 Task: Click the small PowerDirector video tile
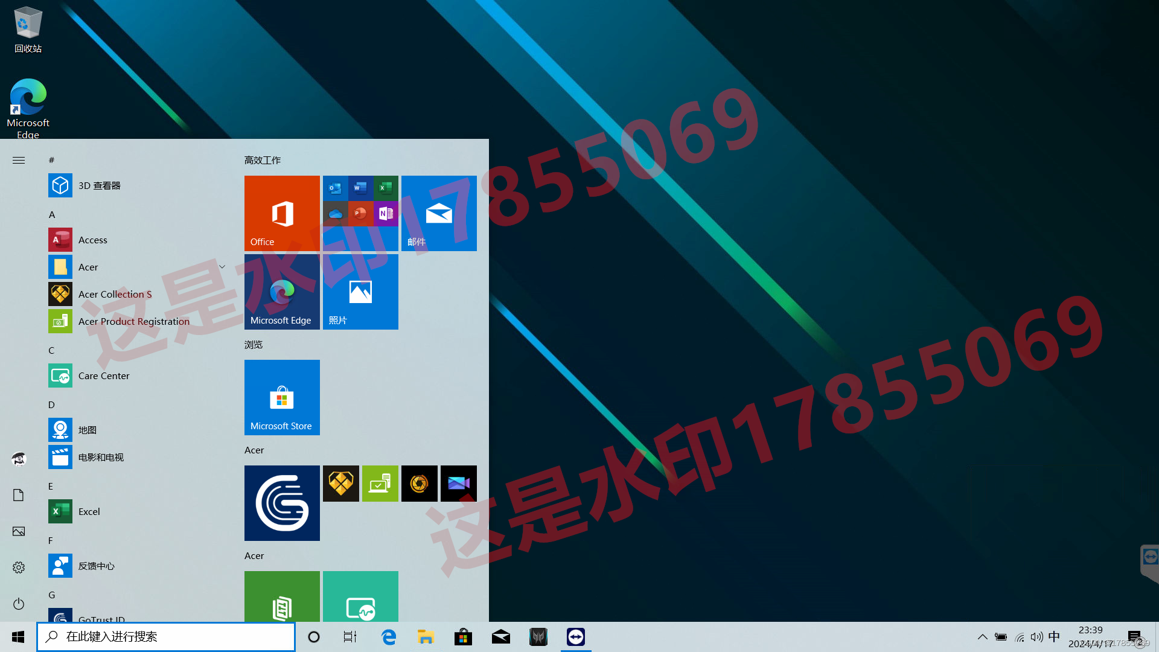[x=459, y=484]
